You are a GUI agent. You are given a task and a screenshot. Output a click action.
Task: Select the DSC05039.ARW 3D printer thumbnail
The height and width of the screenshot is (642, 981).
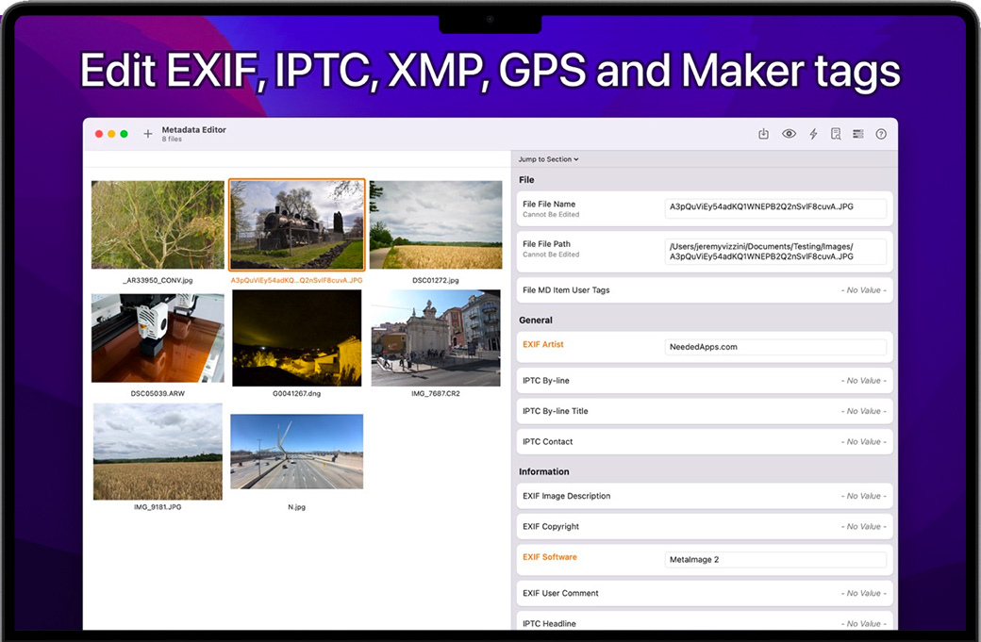click(x=158, y=337)
